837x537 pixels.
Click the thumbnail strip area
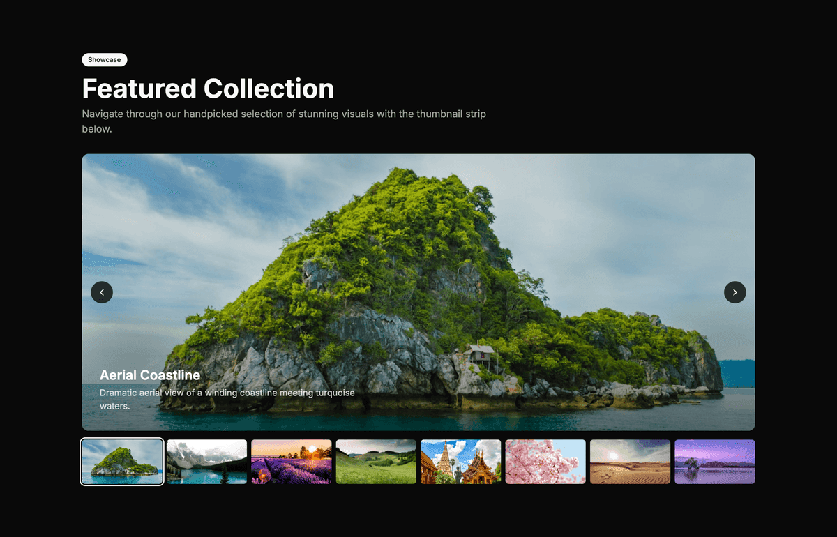(418, 461)
